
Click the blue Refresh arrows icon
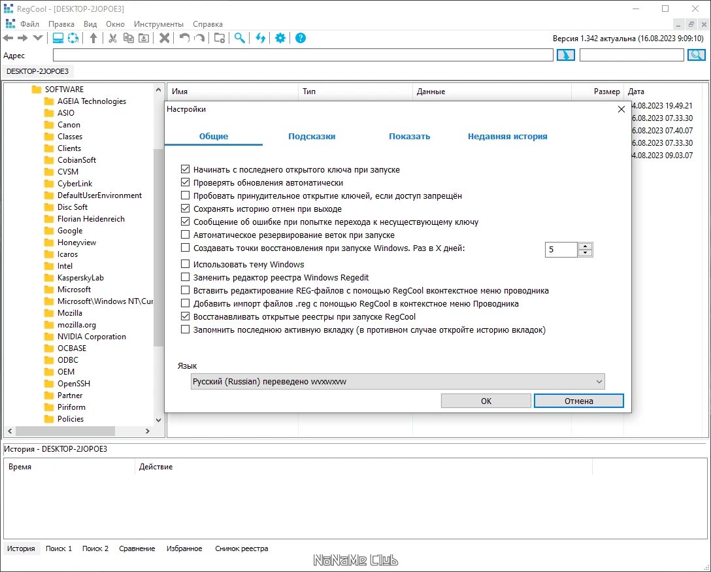click(260, 38)
